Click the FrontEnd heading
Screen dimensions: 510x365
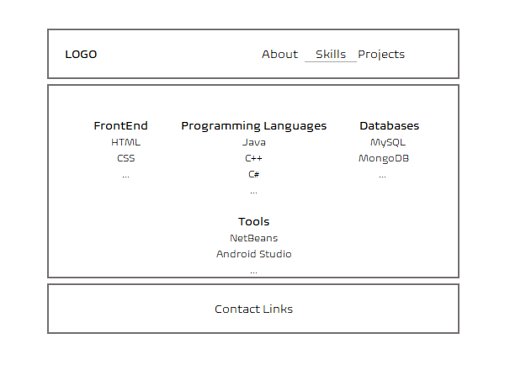[120, 126]
